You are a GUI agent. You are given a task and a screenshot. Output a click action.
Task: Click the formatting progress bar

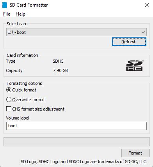coord(76,142)
